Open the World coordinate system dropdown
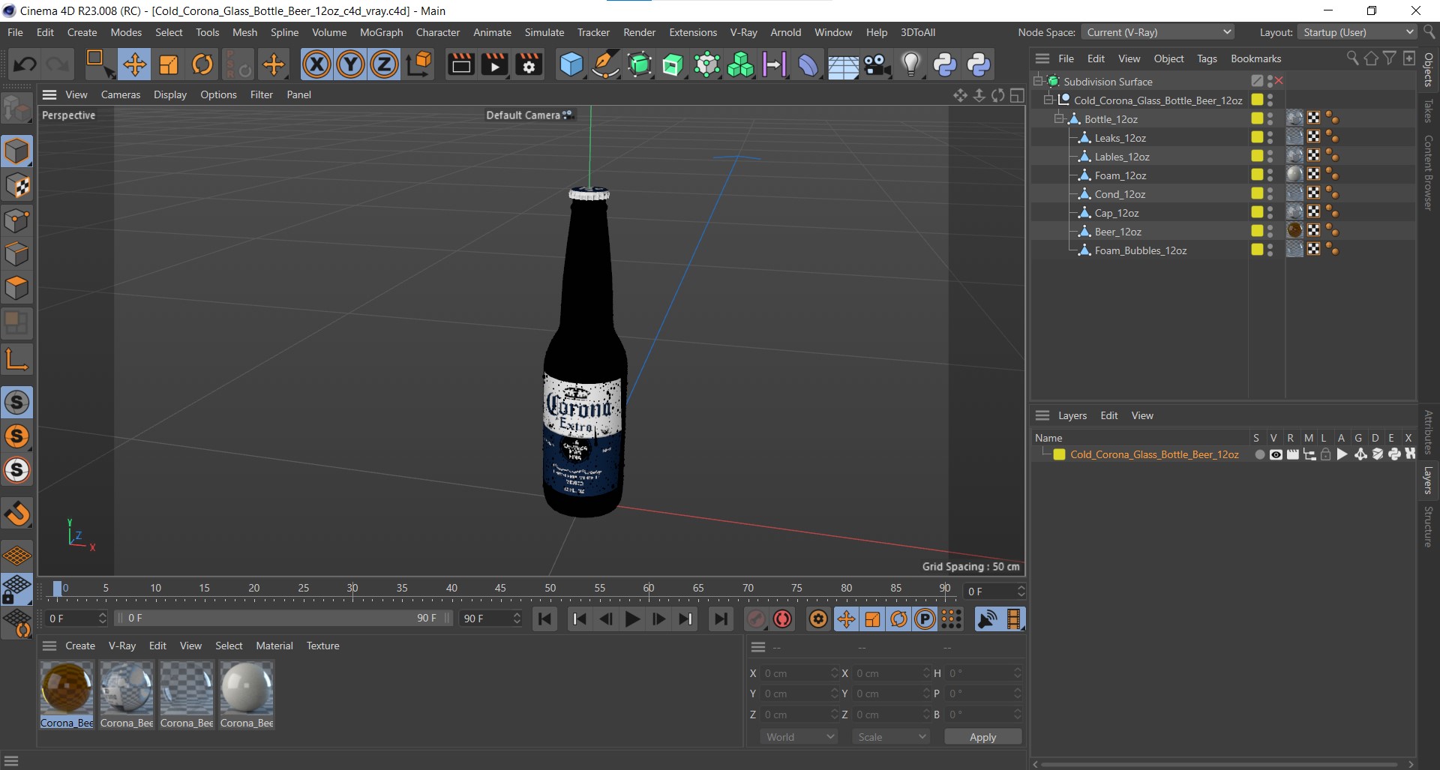This screenshot has width=1440, height=770. tap(799, 737)
